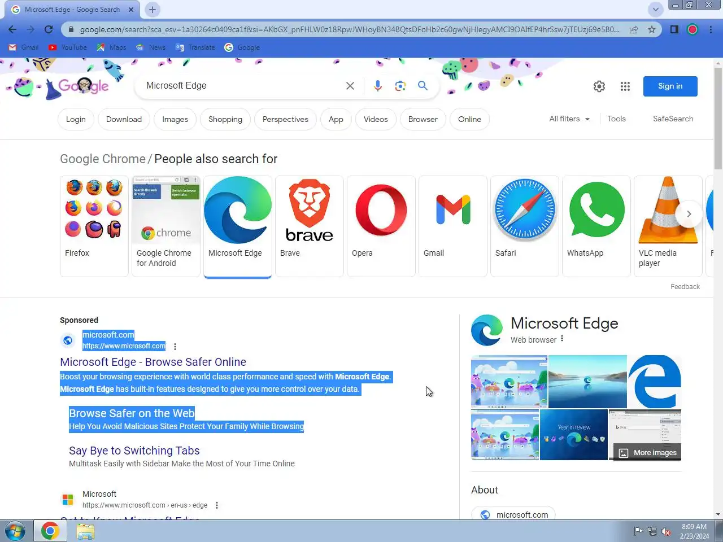The image size is (723, 542).
Task: Click the magnifying glass search icon
Action: (423, 86)
